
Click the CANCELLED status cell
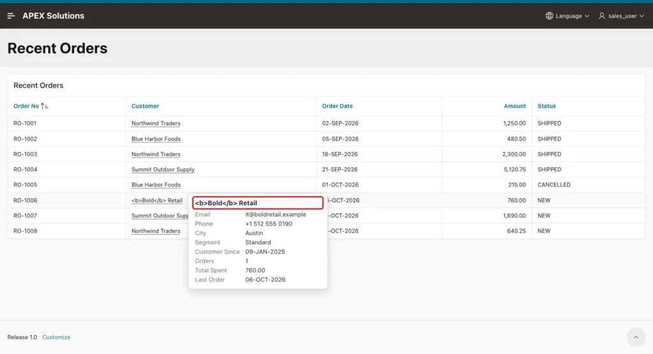(554, 185)
